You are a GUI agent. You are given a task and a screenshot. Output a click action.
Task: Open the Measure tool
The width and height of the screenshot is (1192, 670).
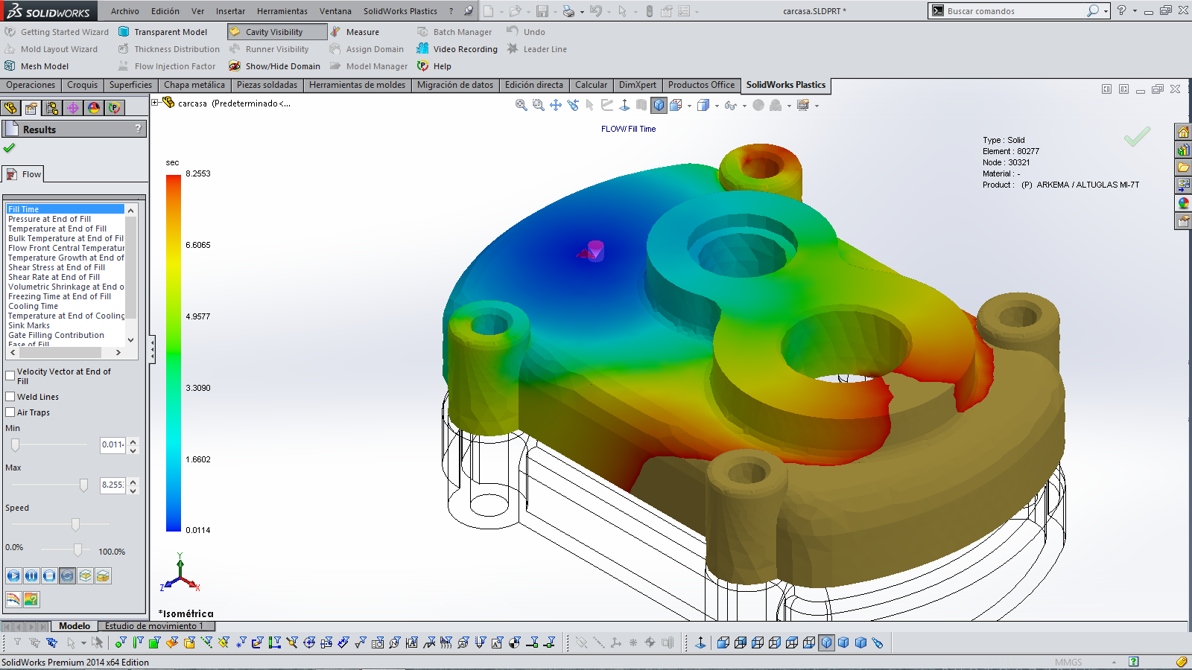pyautogui.click(x=355, y=32)
